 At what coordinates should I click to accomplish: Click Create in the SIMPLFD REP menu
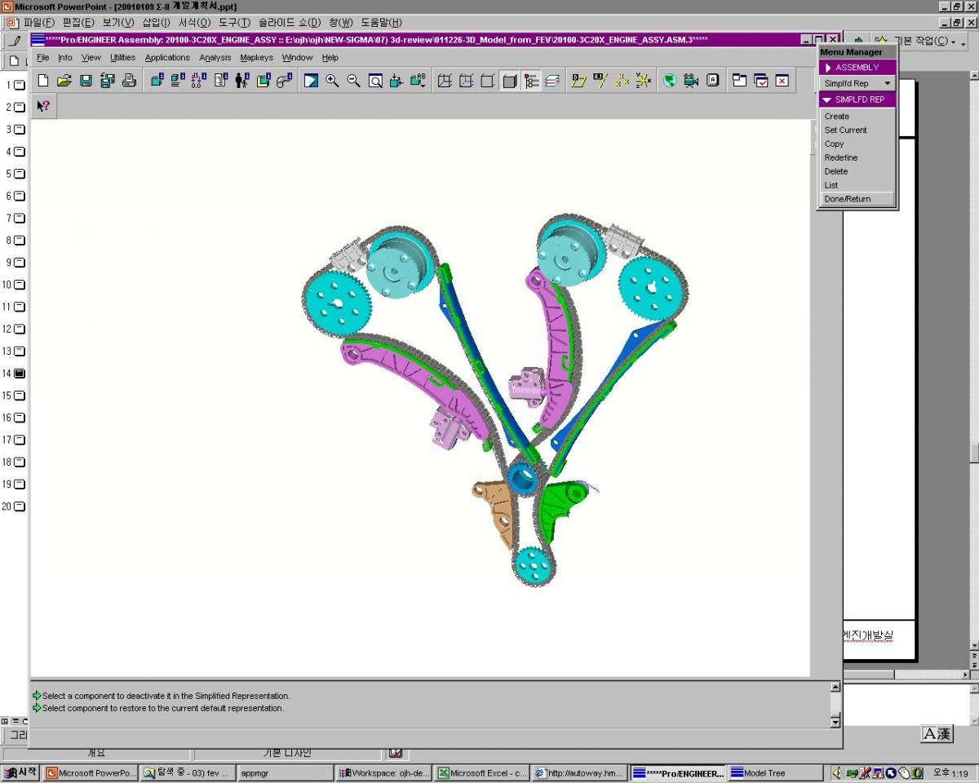pyautogui.click(x=837, y=117)
